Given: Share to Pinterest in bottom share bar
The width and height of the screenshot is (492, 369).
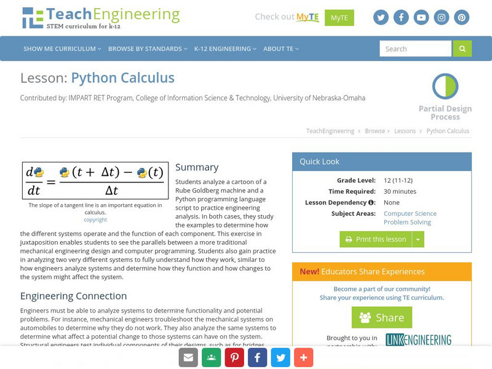Looking at the screenshot, I should 234,357.
